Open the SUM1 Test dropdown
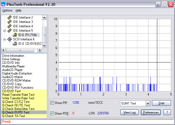The width and height of the screenshot is (175, 125). (x=148, y=103)
